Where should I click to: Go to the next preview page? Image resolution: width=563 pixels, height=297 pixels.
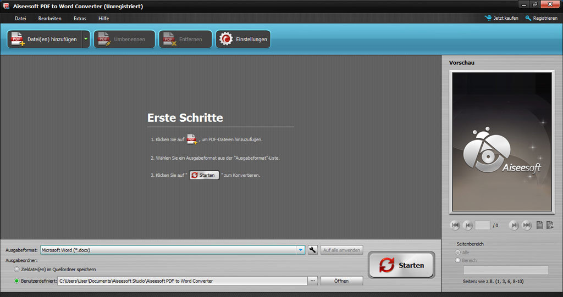click(x=514, y=225)
